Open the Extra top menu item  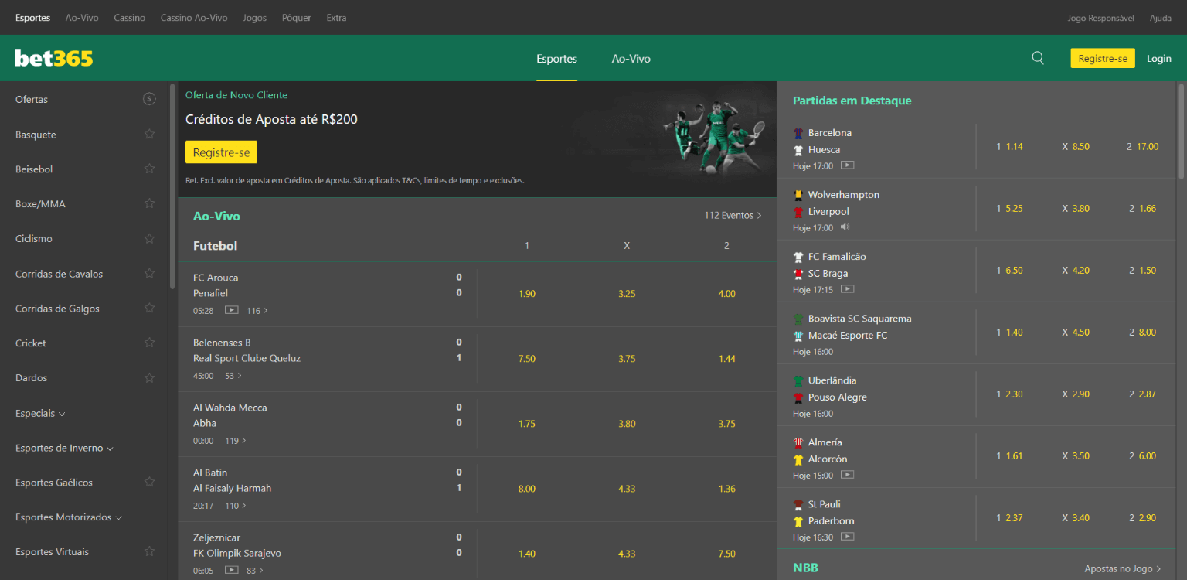point(336,18)
